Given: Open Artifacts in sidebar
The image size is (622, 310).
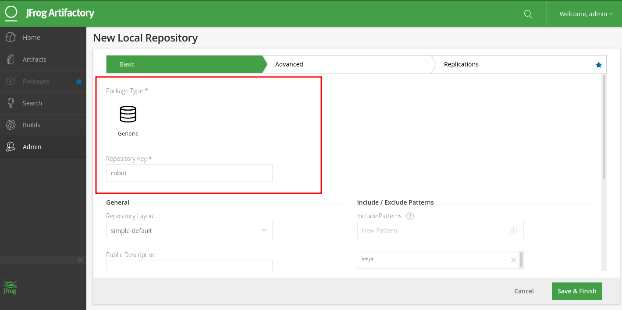Looking at the screenshot, I should [x=43, y=59].
